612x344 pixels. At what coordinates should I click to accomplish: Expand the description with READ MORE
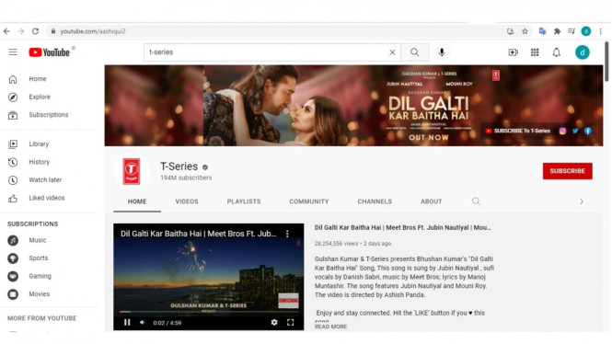click(330, 327)
